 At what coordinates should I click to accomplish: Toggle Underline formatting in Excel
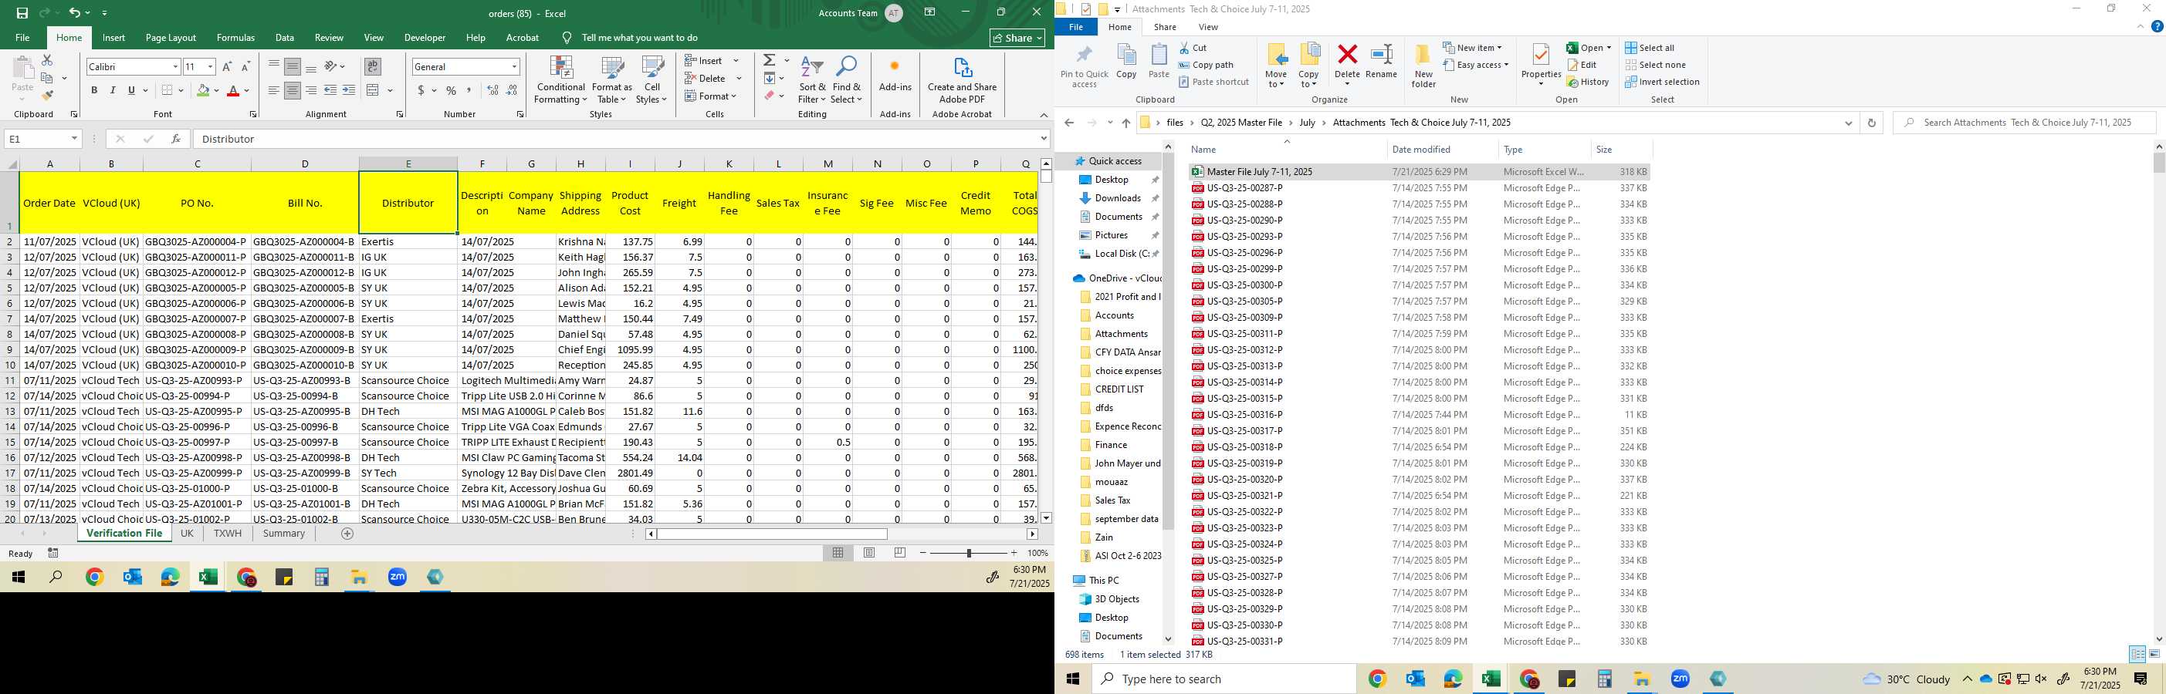(131, 91)
